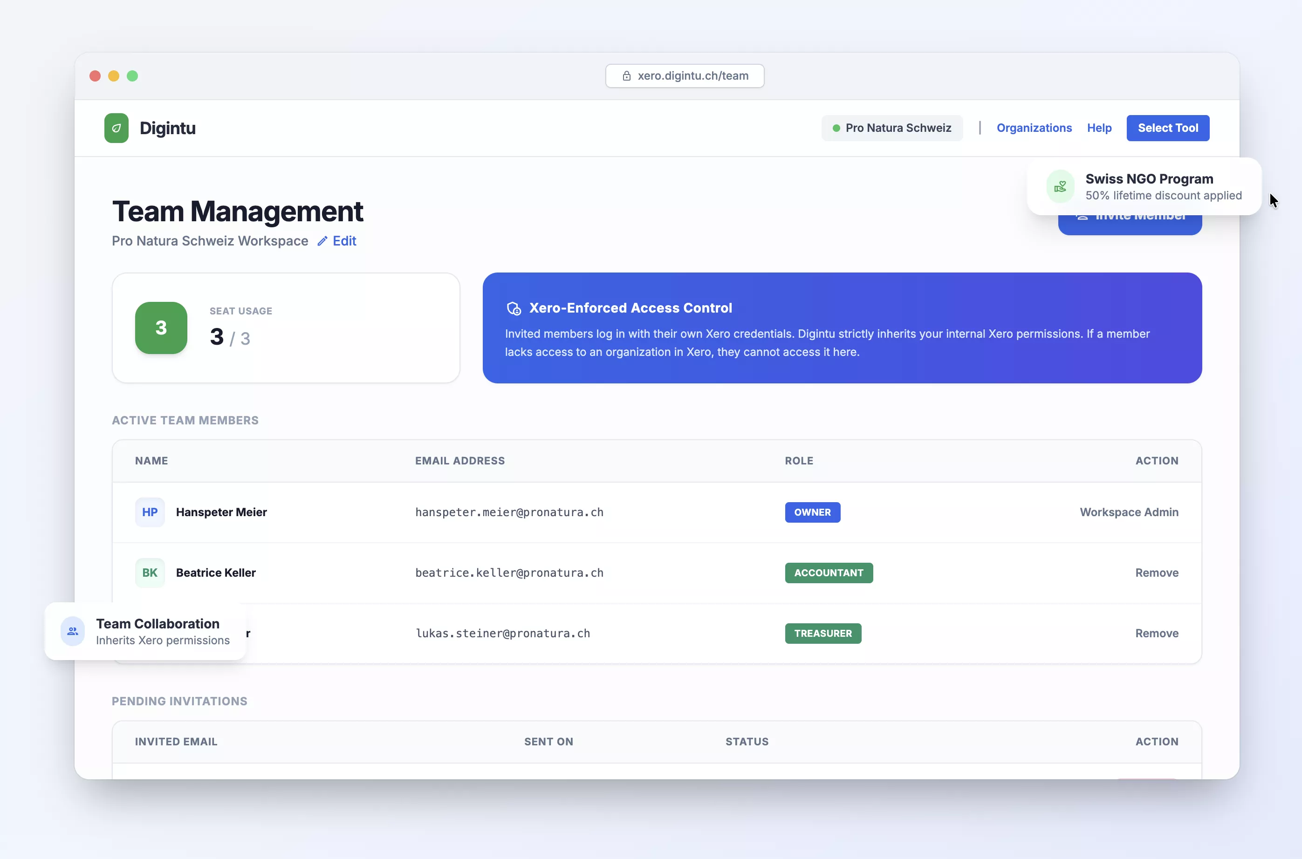Click the Team Collaboration people icon
This screenshot has width=1302, height=859.
tap(73, 631)
